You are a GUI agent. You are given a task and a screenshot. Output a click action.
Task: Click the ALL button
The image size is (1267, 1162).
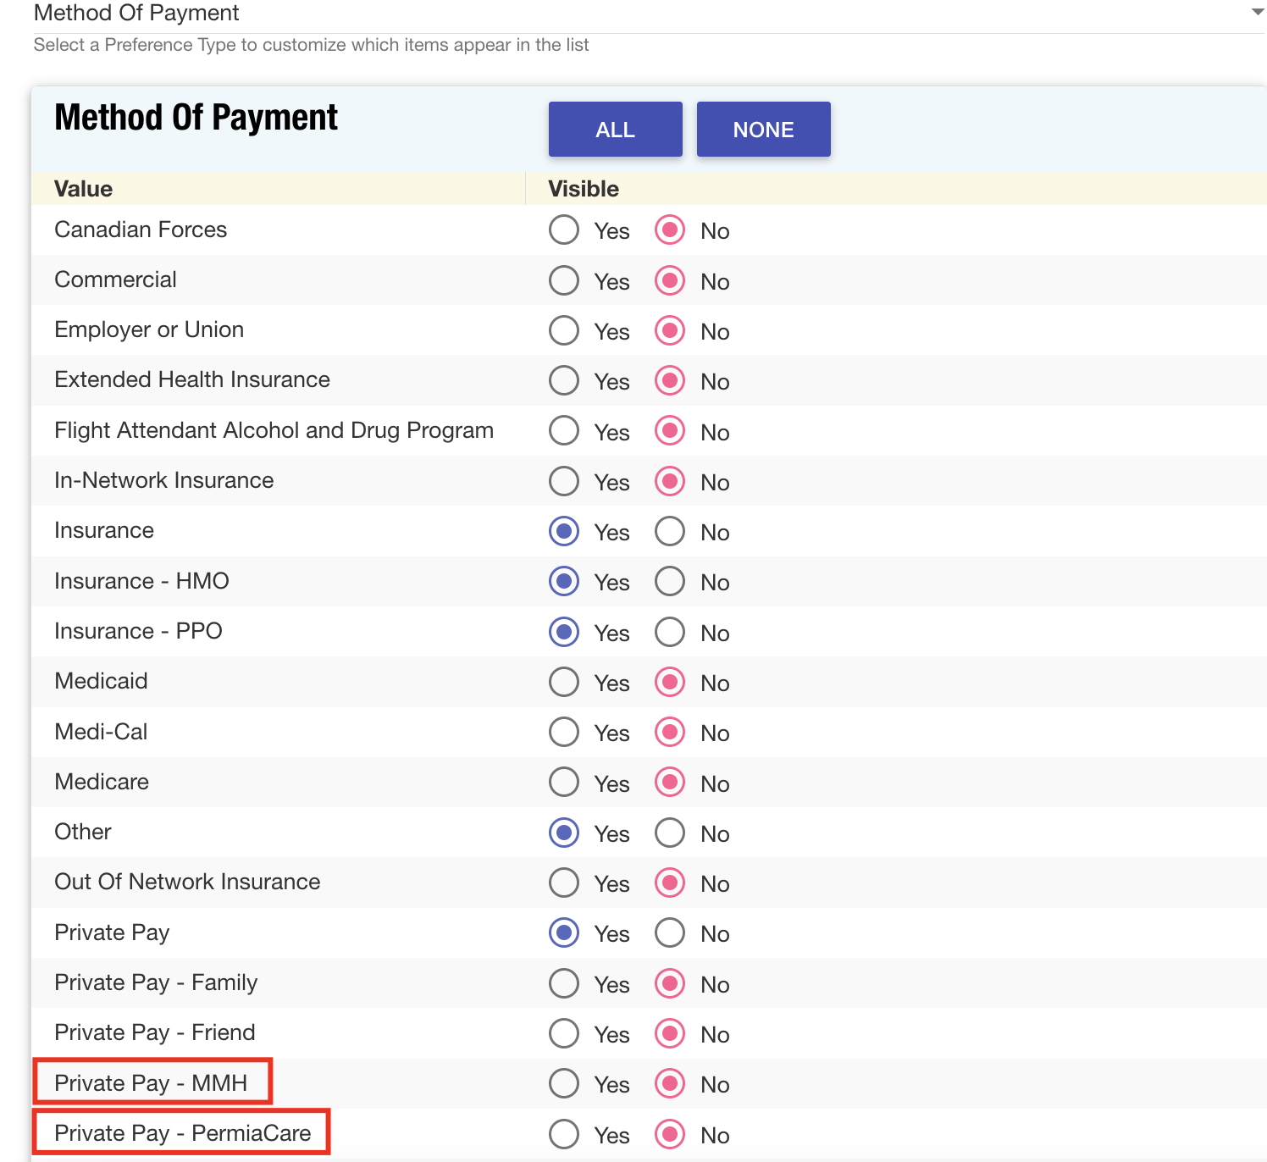(615, 130)
